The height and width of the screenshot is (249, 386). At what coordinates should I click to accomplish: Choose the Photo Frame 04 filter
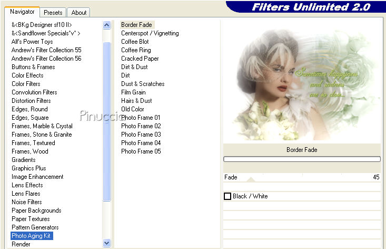141,143
